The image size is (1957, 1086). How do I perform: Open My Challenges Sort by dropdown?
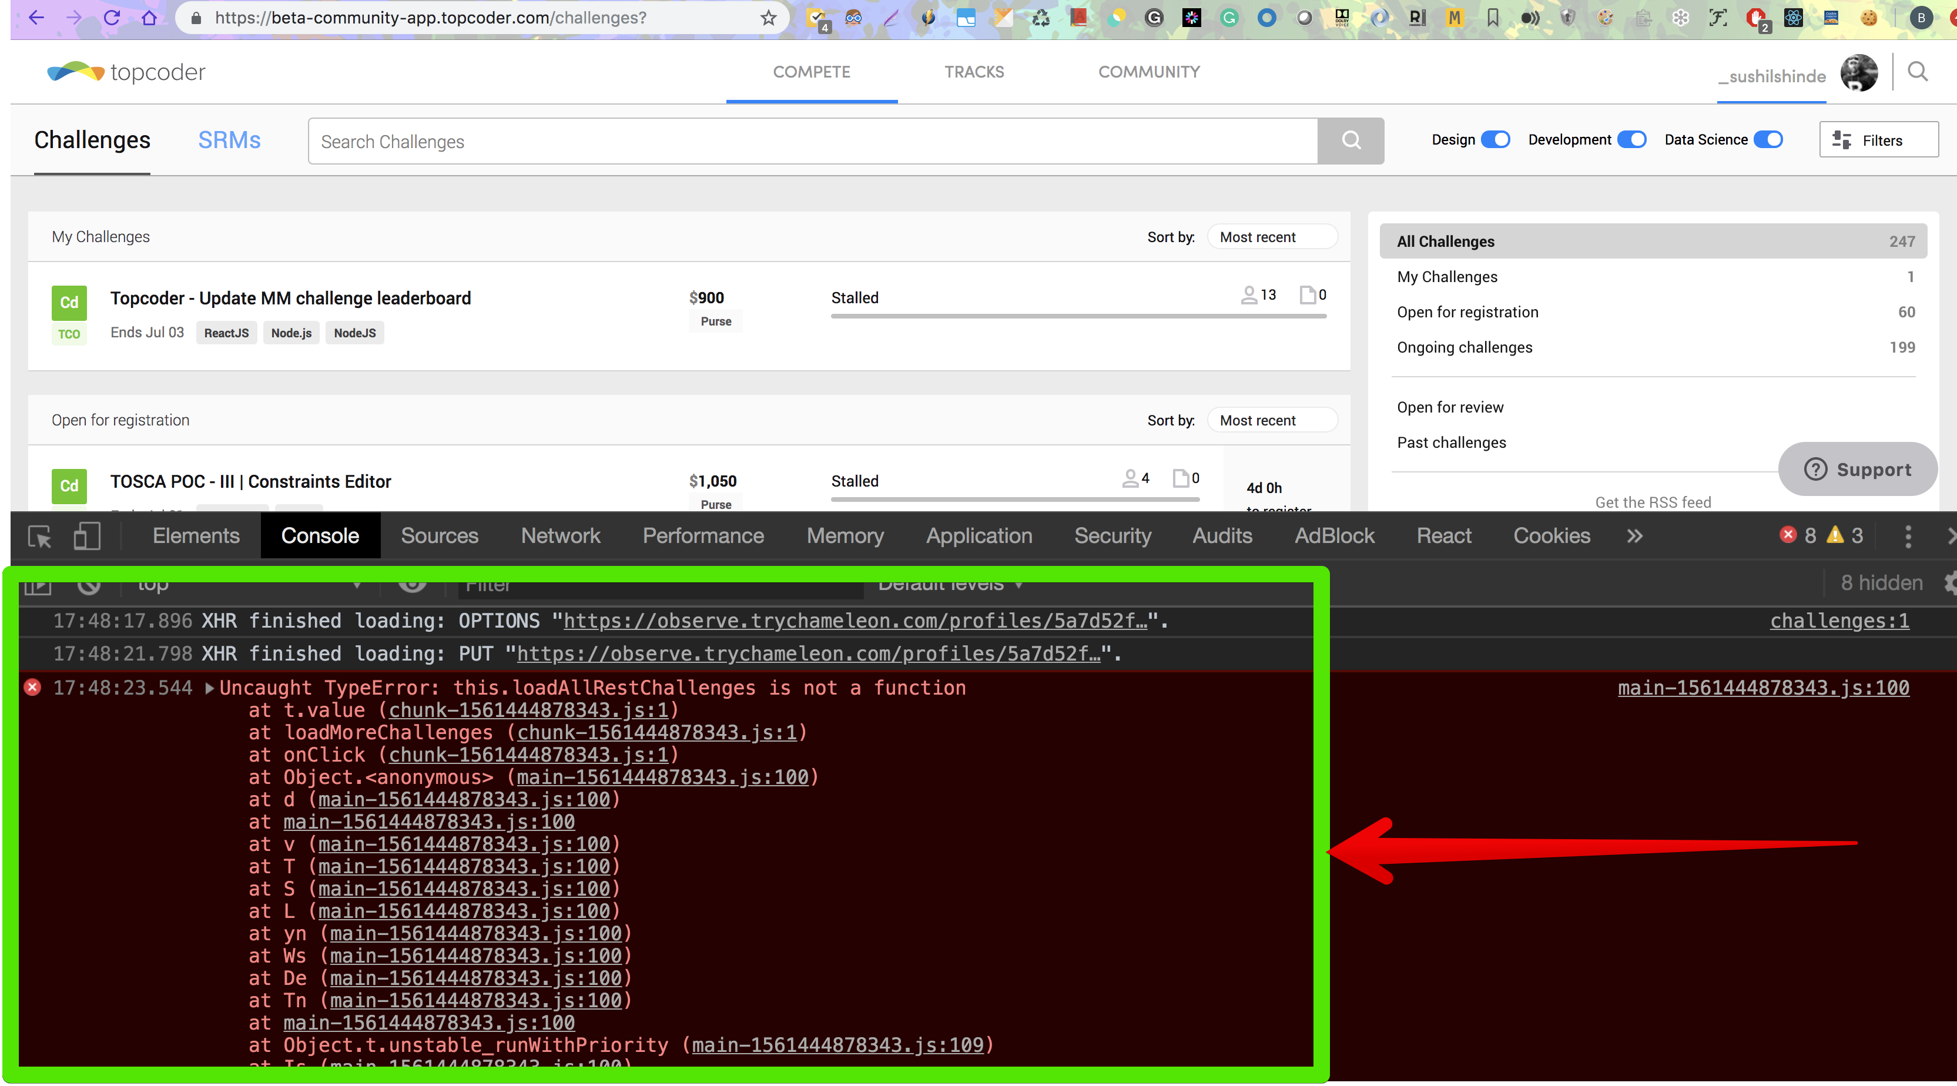pyautogui.click(x=1272, y=237)
